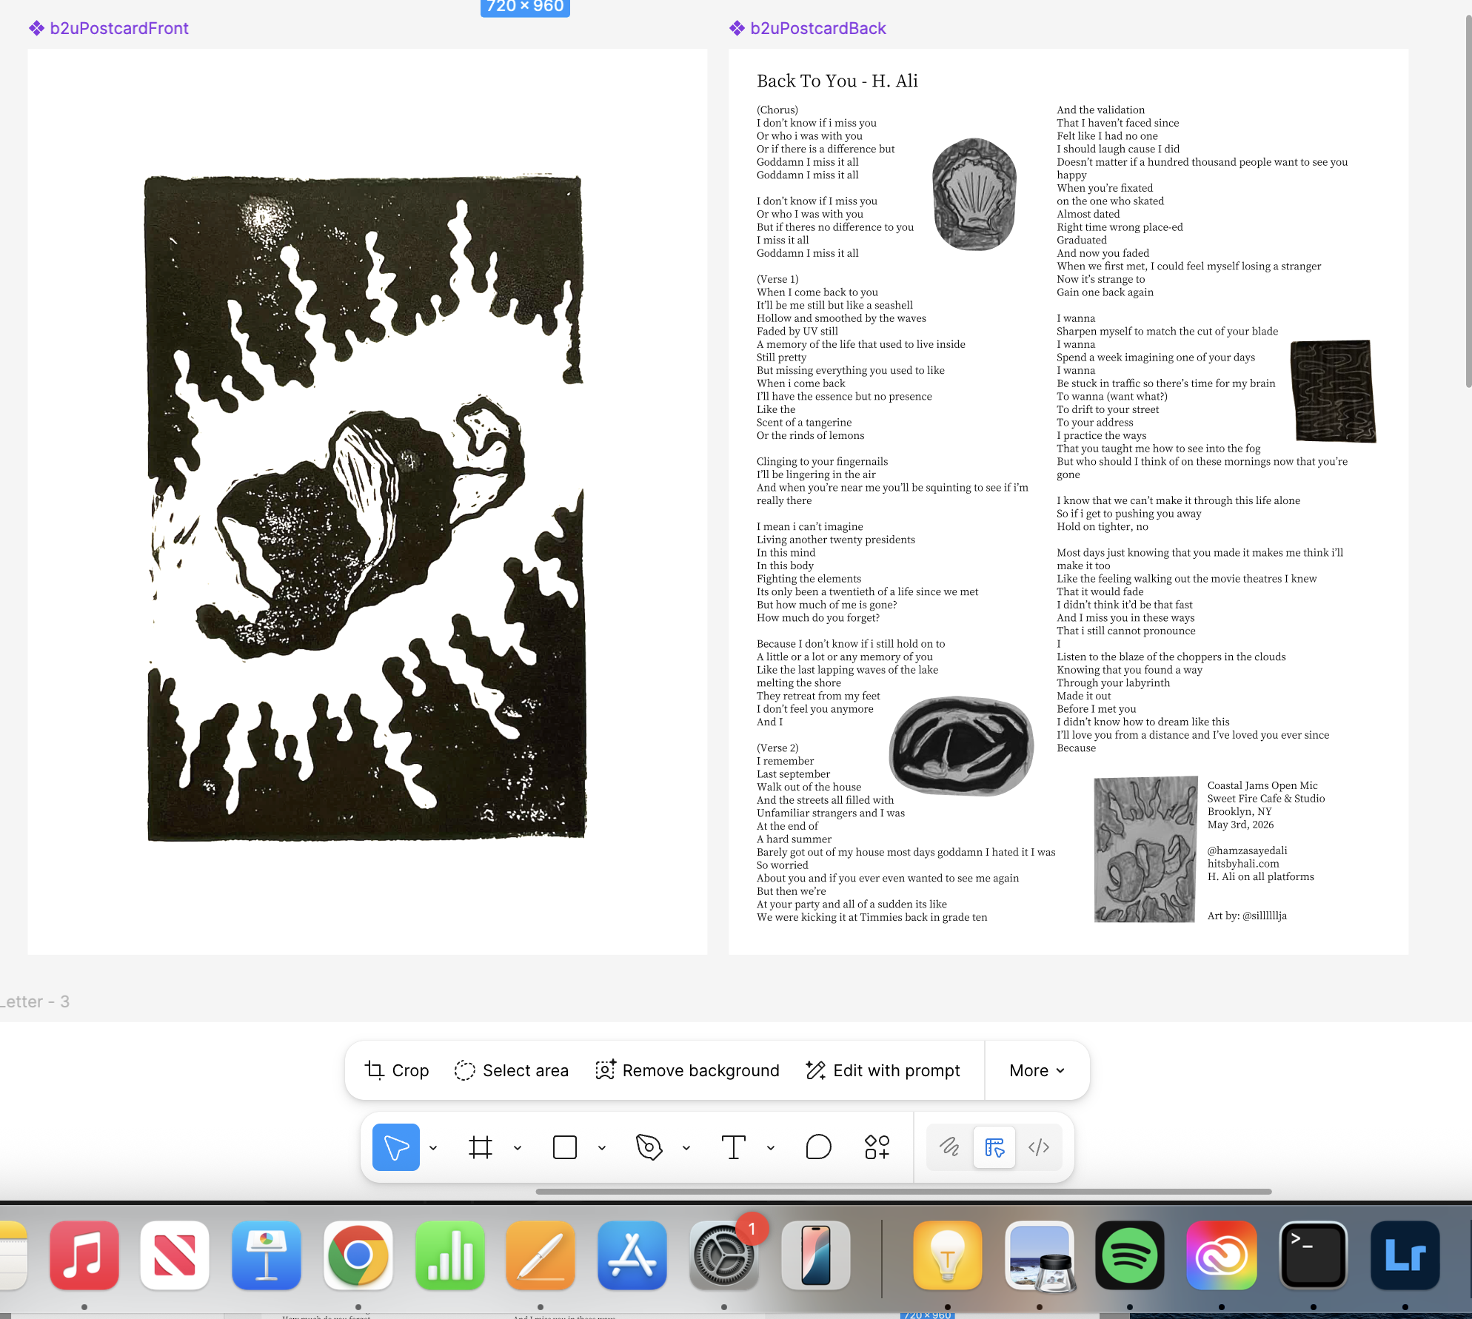Switch to Draw mode
This screenshot has width=1472, height=1319.
tap(950, 1147)
